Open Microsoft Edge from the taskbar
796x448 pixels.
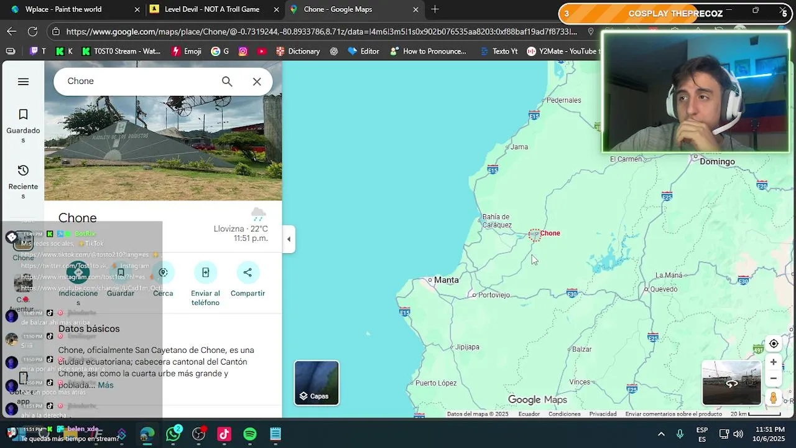coord(147,434)
